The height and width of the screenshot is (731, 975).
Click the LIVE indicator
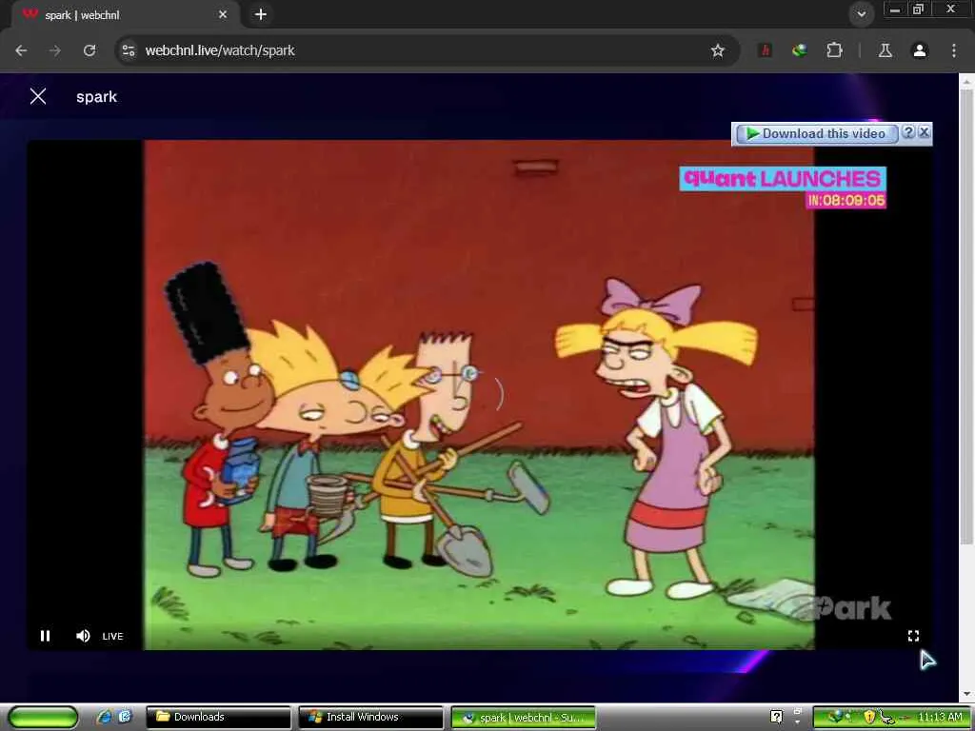click(112, 636)
